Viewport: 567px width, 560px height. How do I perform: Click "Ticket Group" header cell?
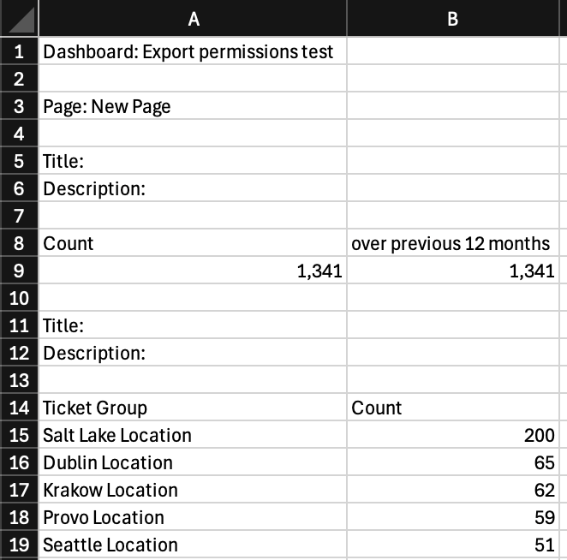193,408
